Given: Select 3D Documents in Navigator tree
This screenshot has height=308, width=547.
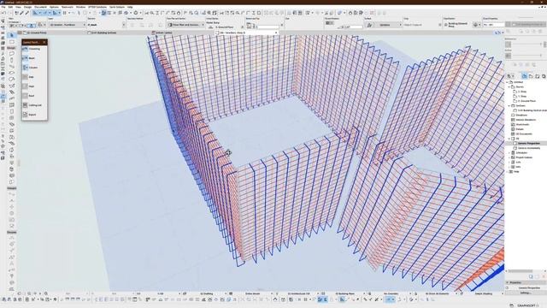Looking at the screenshot, I should tap(521, 133).
